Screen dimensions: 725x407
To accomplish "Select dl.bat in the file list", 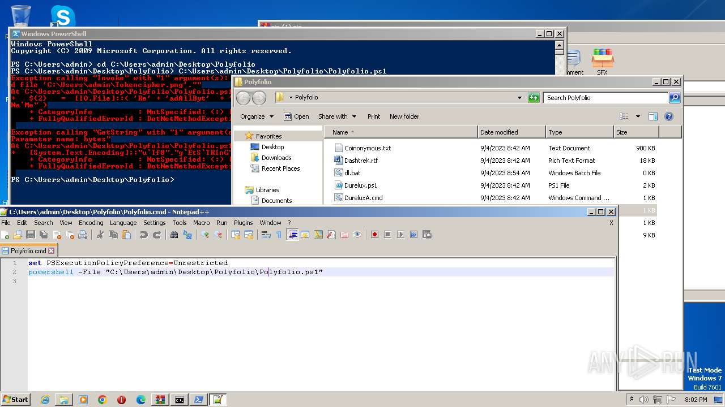I will click(352, 173).
